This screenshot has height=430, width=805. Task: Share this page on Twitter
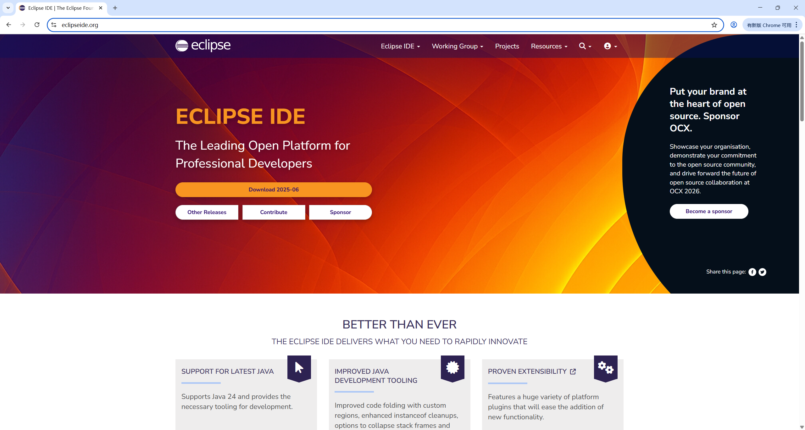click(762, 272)
